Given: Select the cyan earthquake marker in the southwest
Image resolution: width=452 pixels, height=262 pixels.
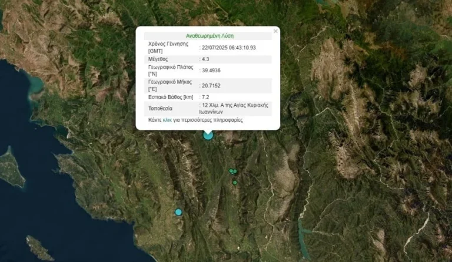Looking at the screenshot, I should tap(178, 212).
